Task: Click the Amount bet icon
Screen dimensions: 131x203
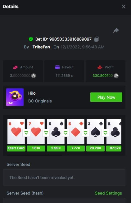Action: (15, 67)
